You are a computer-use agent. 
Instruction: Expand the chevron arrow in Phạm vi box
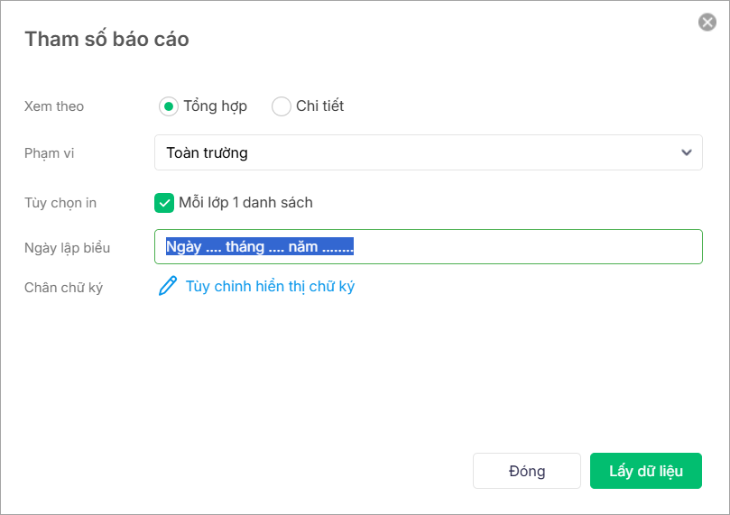pos(687,152)
